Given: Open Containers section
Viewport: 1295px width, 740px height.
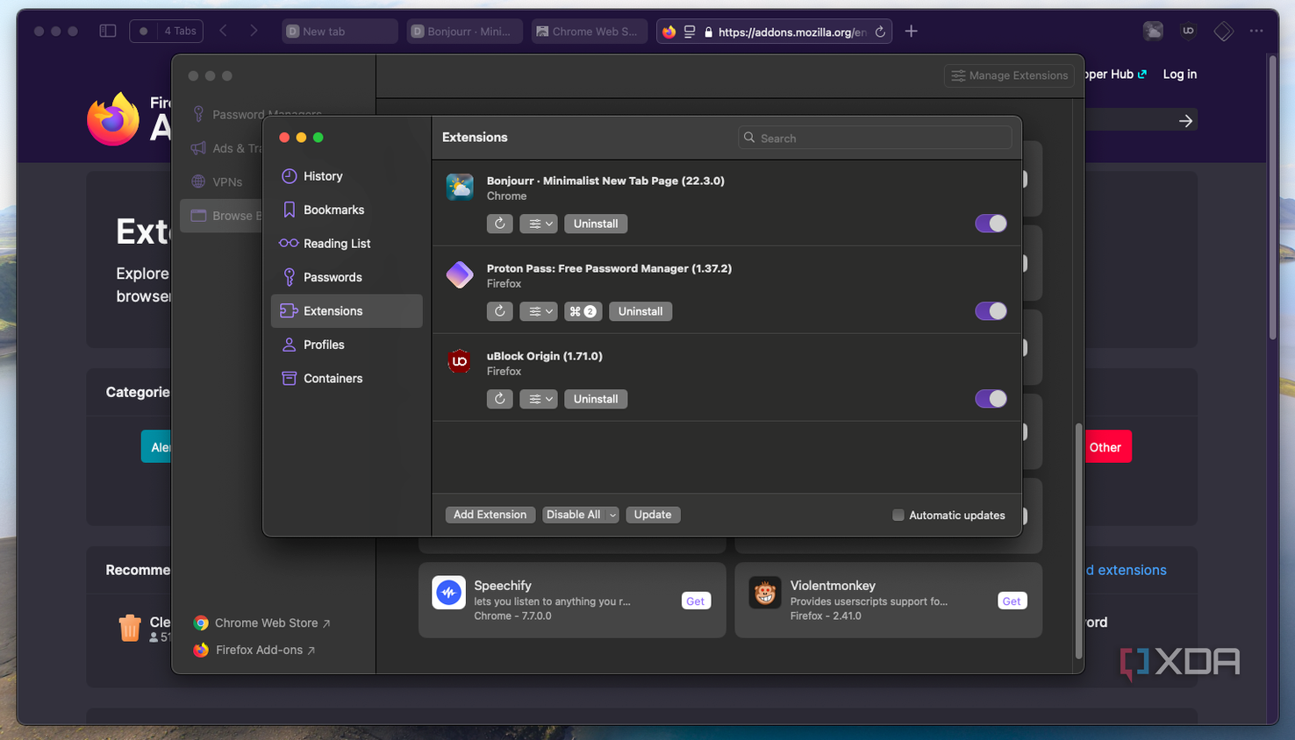Looking at the screenshot, I should click(347, 379).
